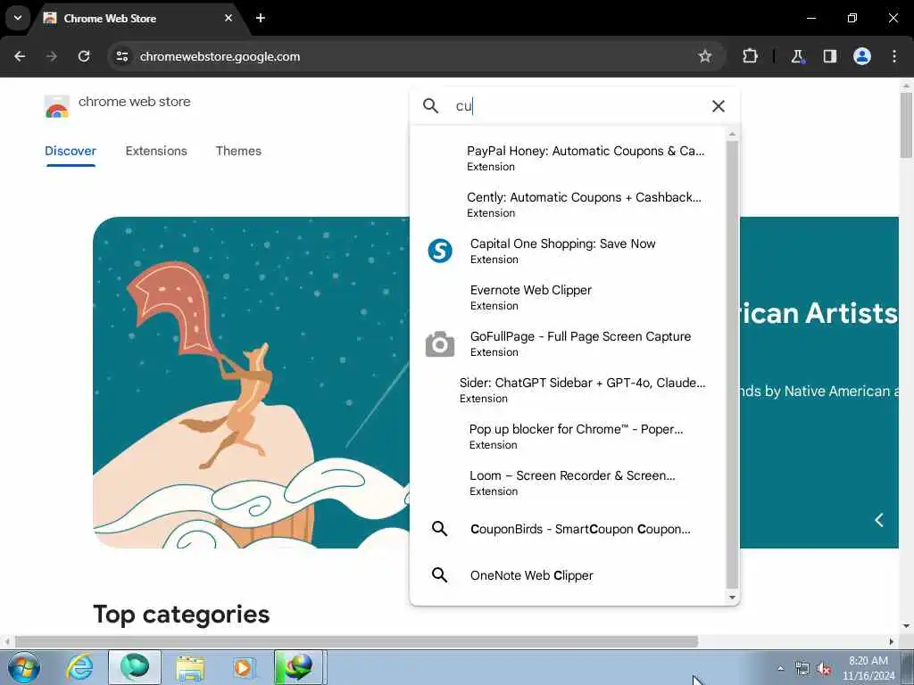Click the GoFullPage camera icon
This screenshot has width=914, height=685.
[440, 343]
